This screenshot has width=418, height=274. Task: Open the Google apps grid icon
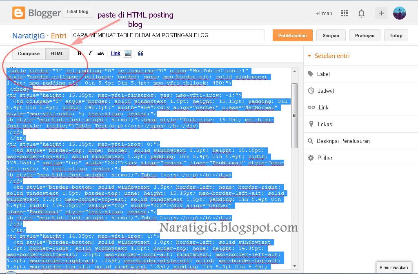pyautogui.click(x=345, y=13)
